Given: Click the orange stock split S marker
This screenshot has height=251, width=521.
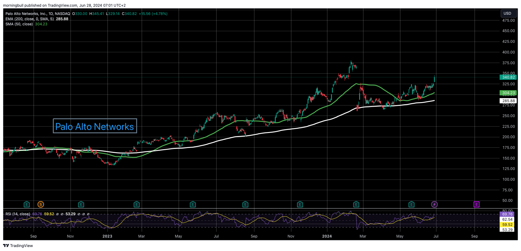Looking at the screenshot, I should coord(41,204).
